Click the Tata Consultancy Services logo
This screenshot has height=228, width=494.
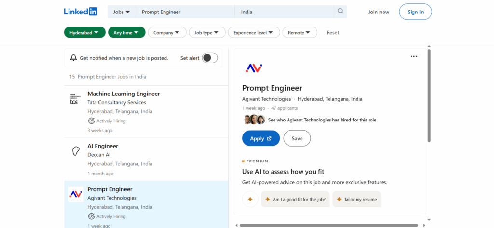point(74,99)
